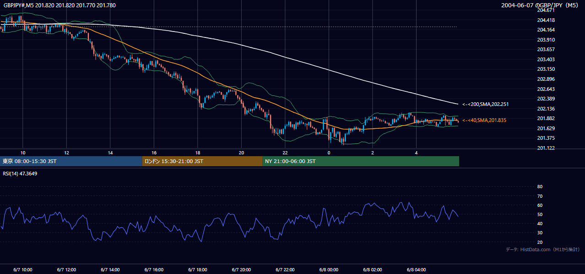This screenshot has width=585, height=274.
Task: Click hour label 22 under the price chart
Action: click(x=285, y=153)
